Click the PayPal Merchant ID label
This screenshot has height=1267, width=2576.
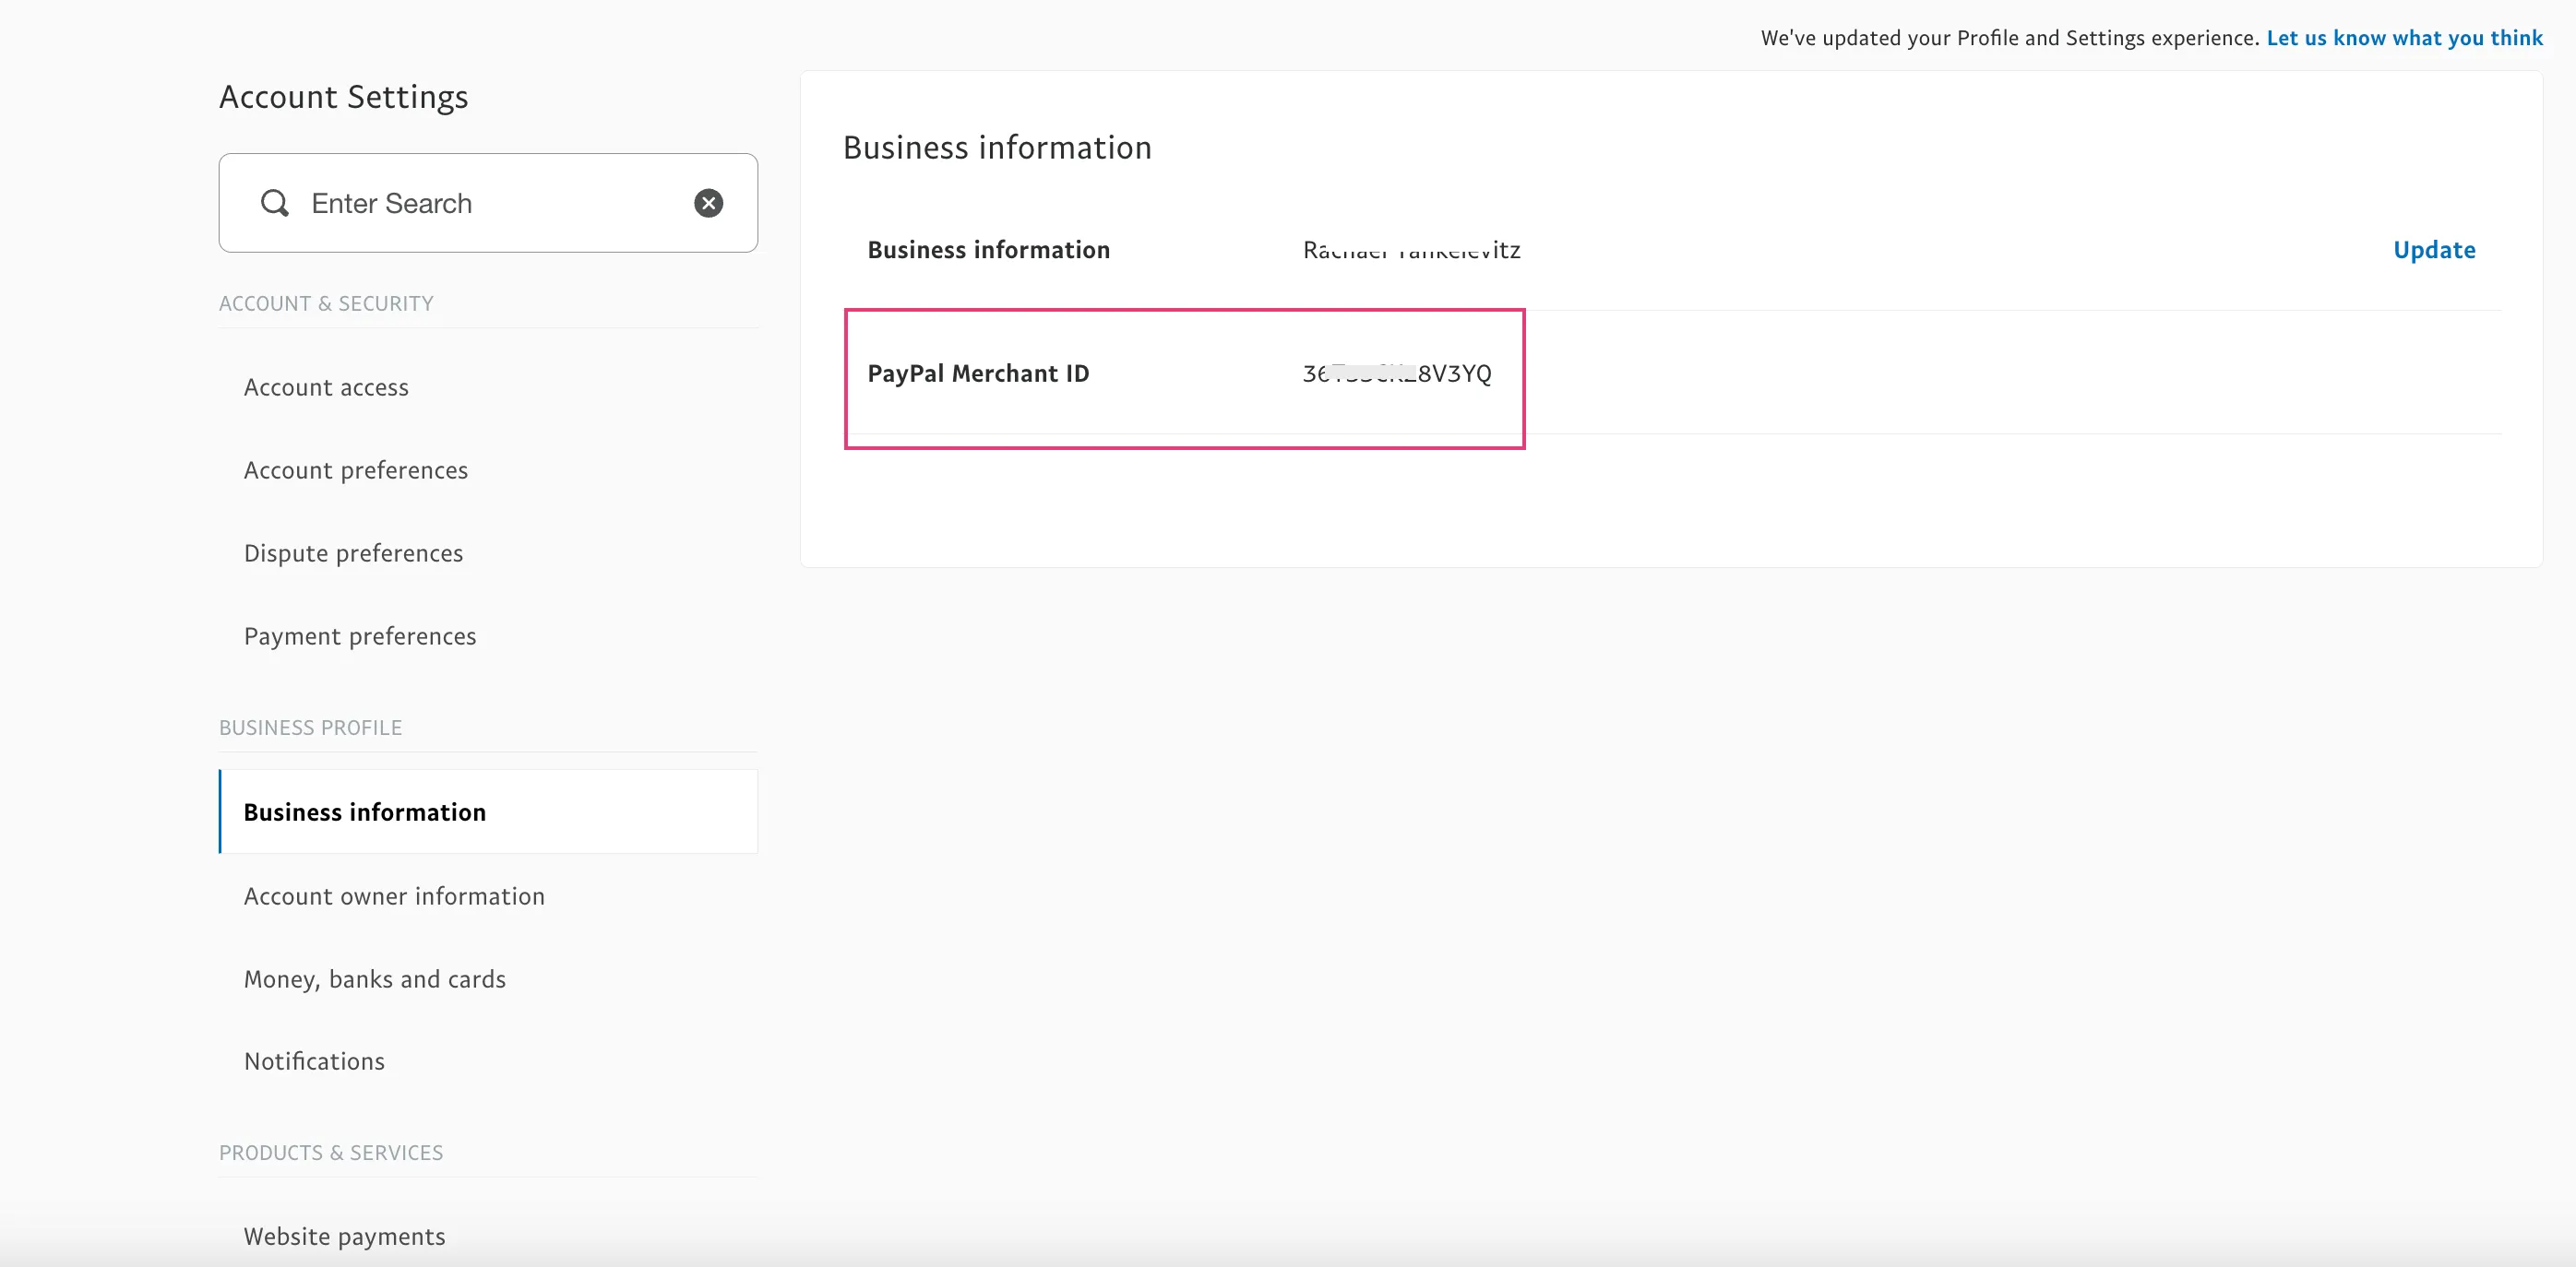pos(978,373)
